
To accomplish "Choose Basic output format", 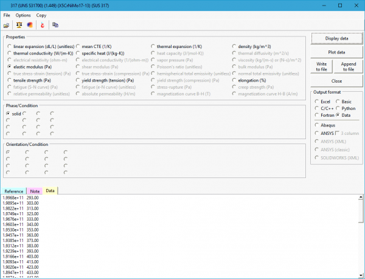I will 344,102.
